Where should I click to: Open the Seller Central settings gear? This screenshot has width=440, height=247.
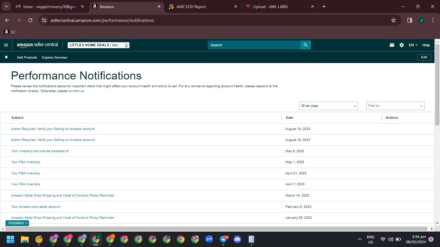[402, 45]
